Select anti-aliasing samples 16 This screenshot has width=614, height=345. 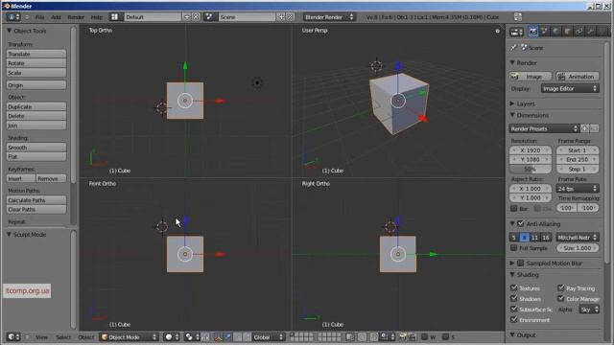point(546,238)
